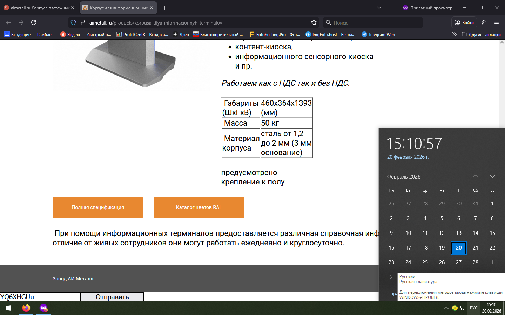Open the Telegram Web bookmark
This screenshot has width=505, height=315.
[378, 34]
